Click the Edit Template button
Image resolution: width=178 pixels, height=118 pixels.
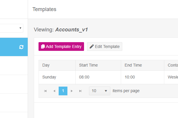pyautogui.click(x=104, y=47)
